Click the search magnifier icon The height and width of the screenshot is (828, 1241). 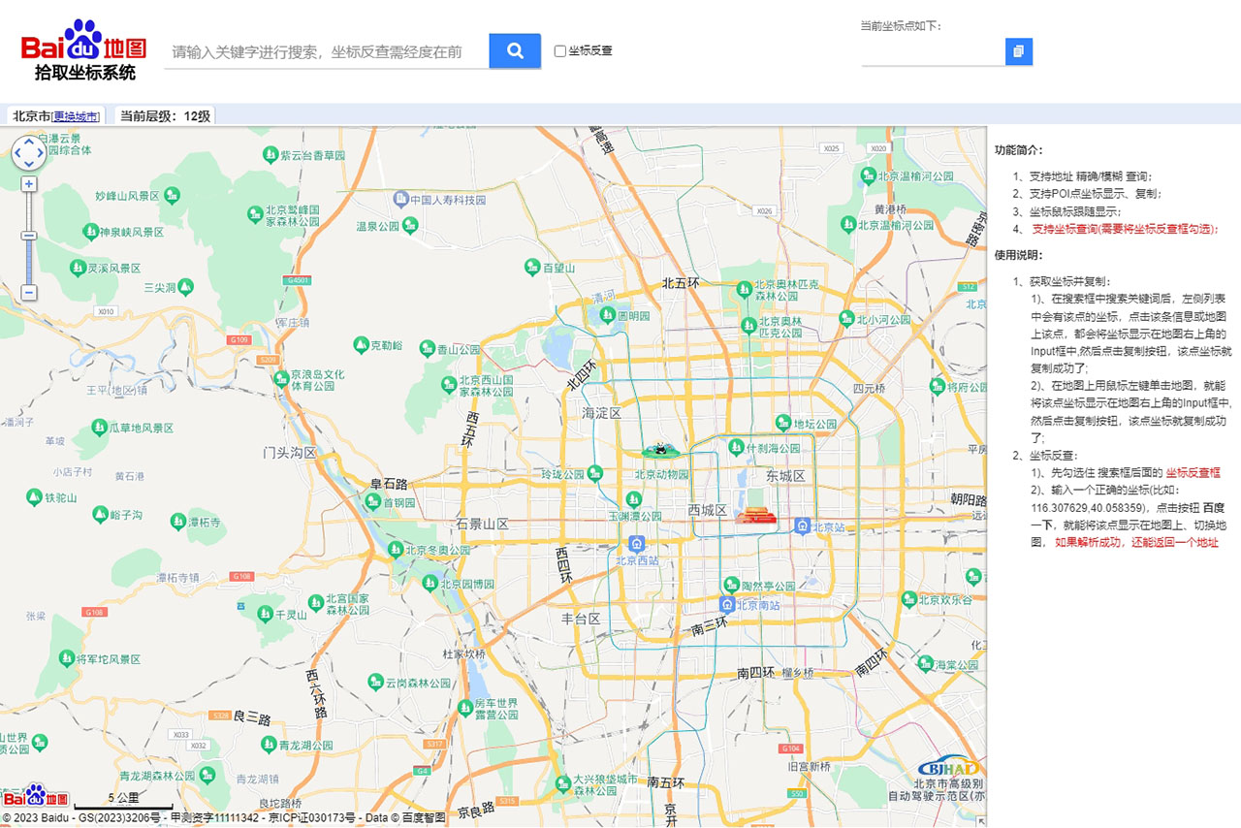[x=513, y=50]
